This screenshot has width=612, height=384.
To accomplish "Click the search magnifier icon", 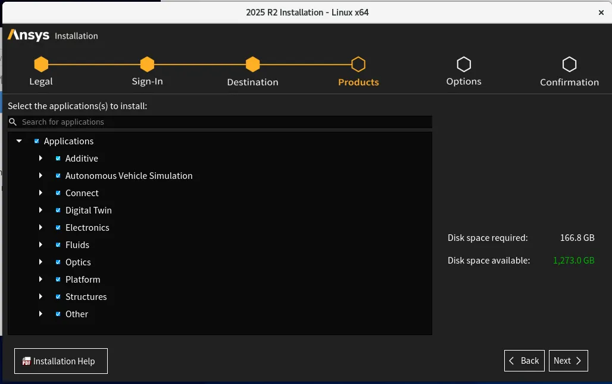I will pos(13,122).
